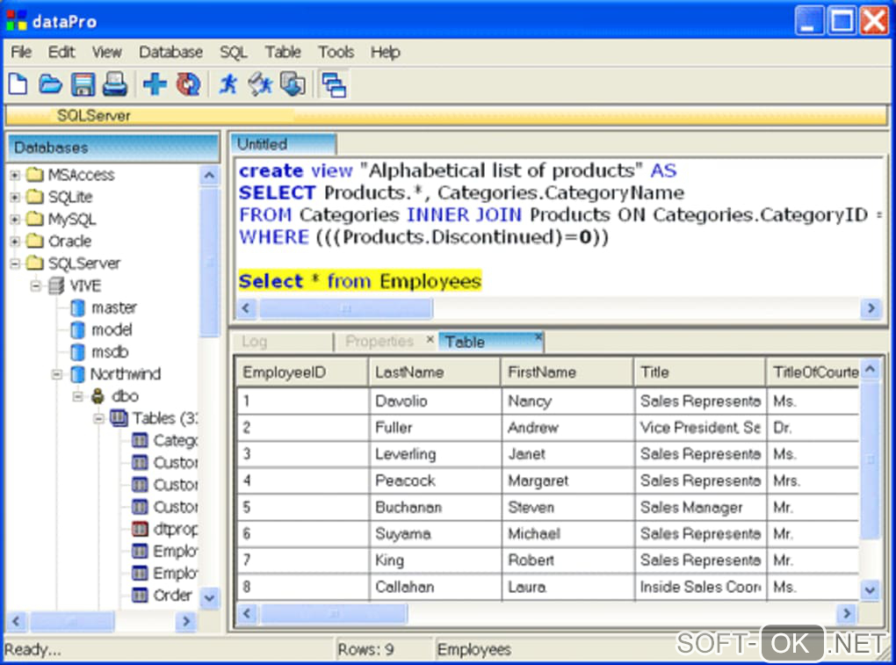Open the Database menu

170,52
